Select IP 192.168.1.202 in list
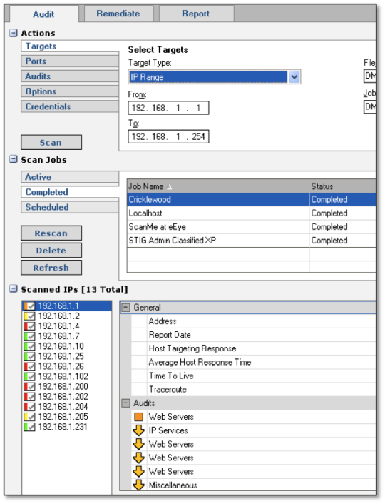Image resolution: width=385 pixels, height=504 pixels. click(63, 397)
